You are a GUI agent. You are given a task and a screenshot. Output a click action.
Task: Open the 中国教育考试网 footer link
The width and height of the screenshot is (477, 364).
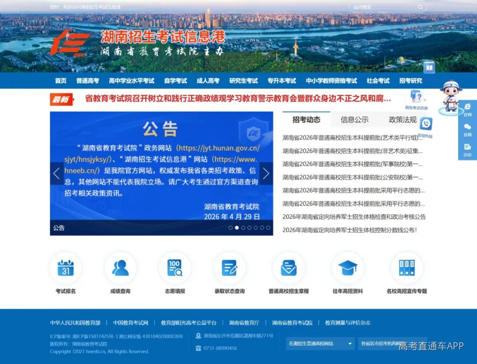[131, 322]
